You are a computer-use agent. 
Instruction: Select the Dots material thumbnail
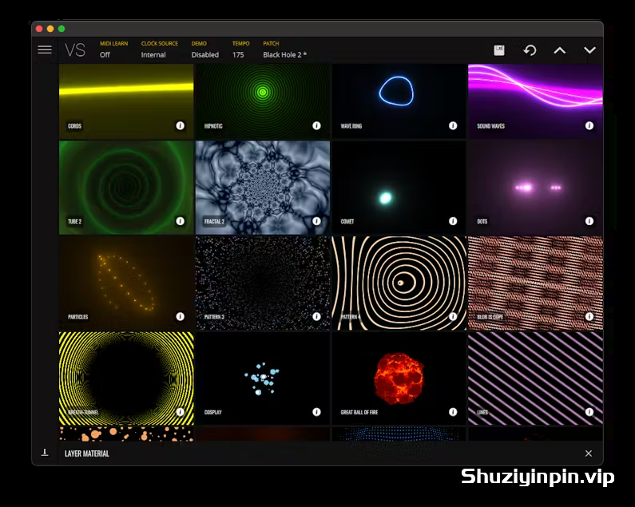tap(535, 188)
